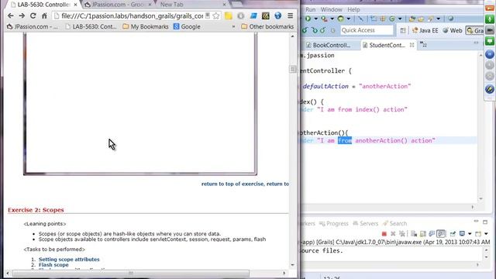Click the browser vertical scrollbar thumb
Screen dimensions: 496x279
[x=293, y=69]
